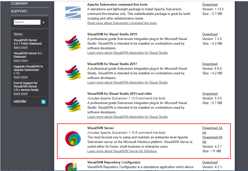This screenshot has width=248, height=171.
Task: Download VisualSVN for Visual Studio 2017
Action: click(x=210, y=64)
